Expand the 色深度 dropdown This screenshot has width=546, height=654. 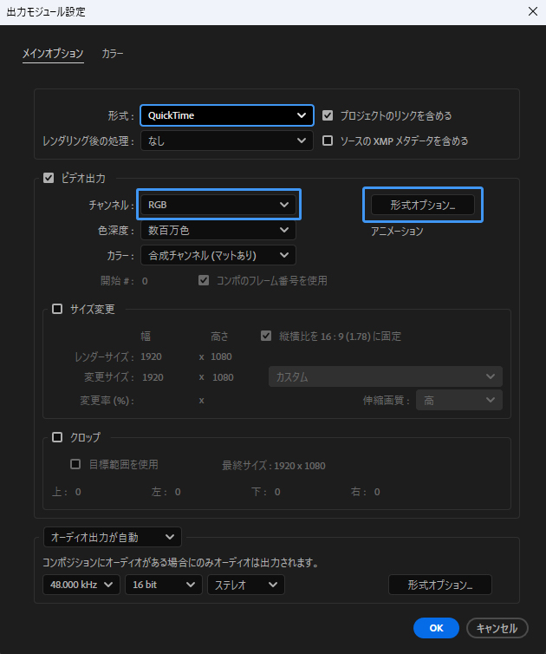pyautogui.click(x=218, y=230)
